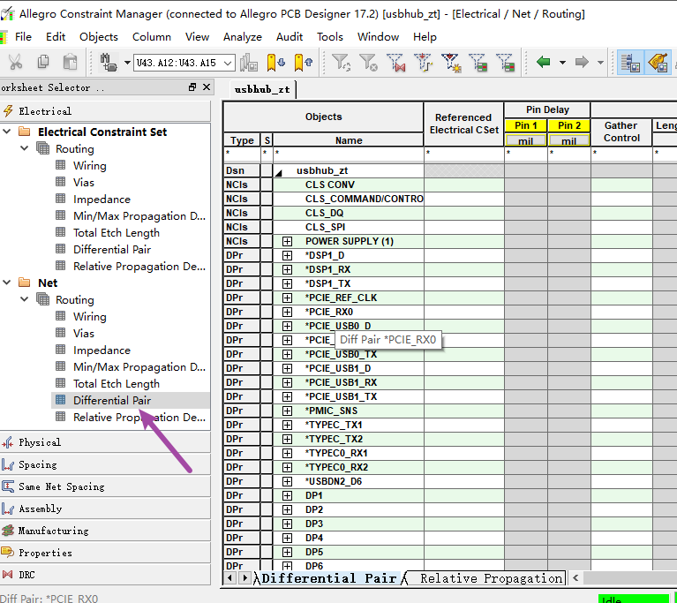Open the Manufacturing section
The height and width of the screenshot is (603, 677).
105,531
